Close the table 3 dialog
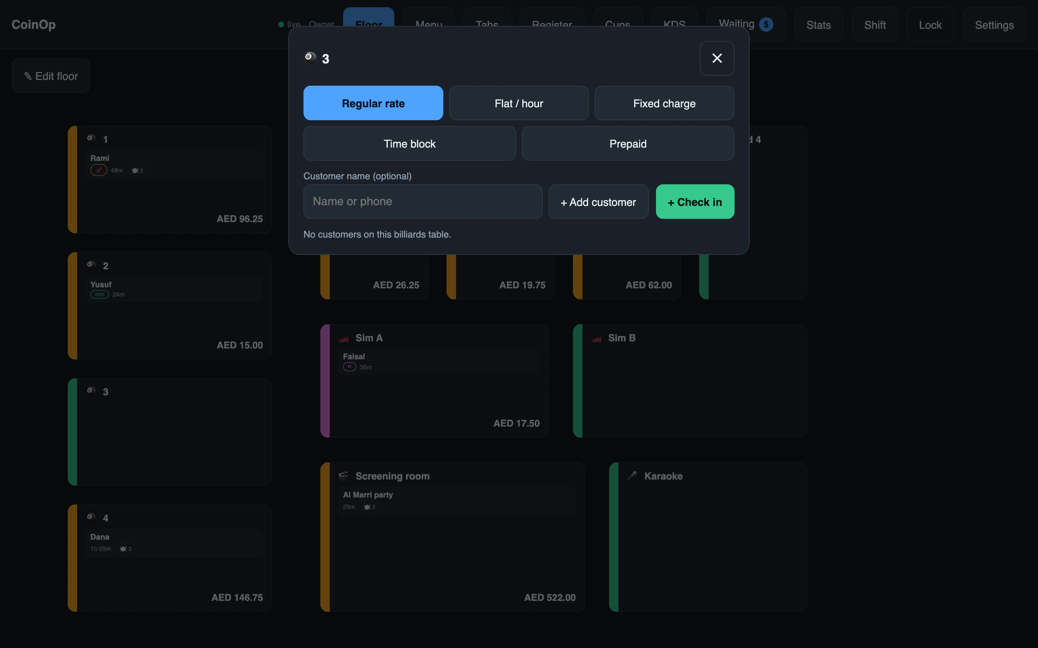 pyautogui.click(x=717, y=58)
